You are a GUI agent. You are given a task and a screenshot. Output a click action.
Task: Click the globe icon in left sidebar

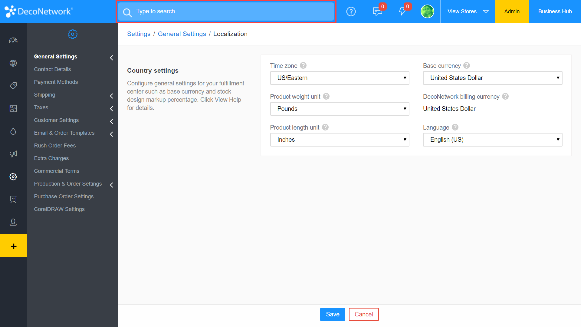13,63
